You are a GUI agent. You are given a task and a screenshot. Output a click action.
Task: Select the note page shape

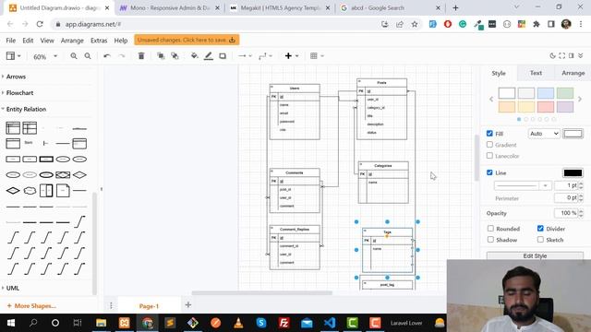pyautogui.click(x=63, y=191)
